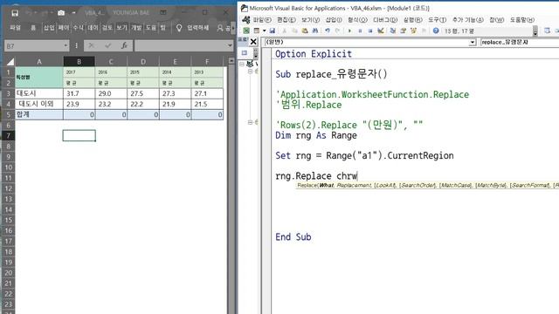Open the VBA toolbar options arrow

pyautogui.click(x=535, y=31)
